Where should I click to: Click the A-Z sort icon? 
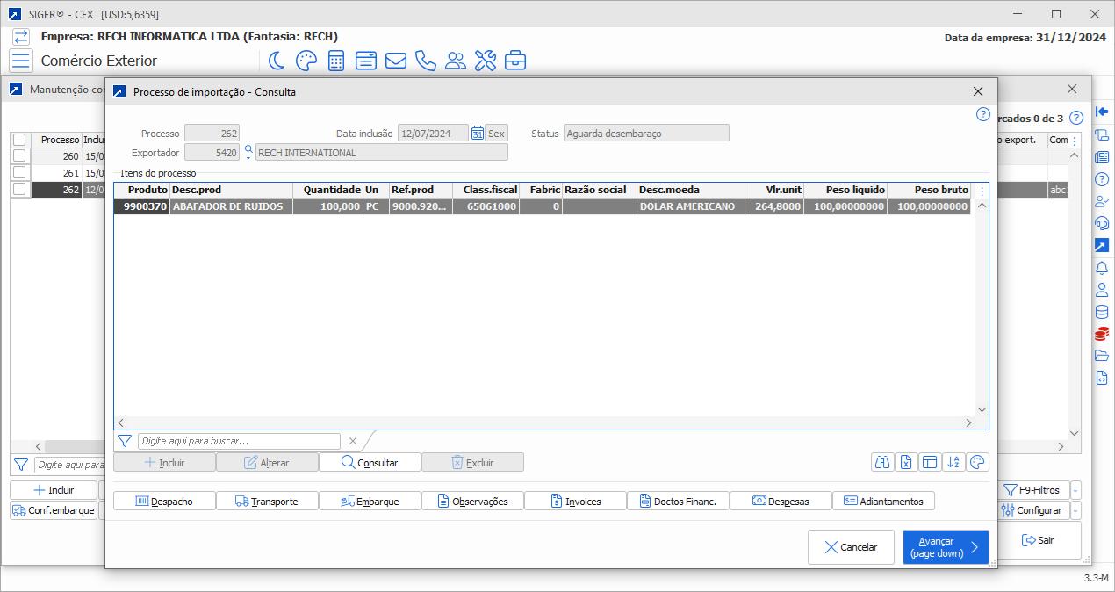point(953,463)
